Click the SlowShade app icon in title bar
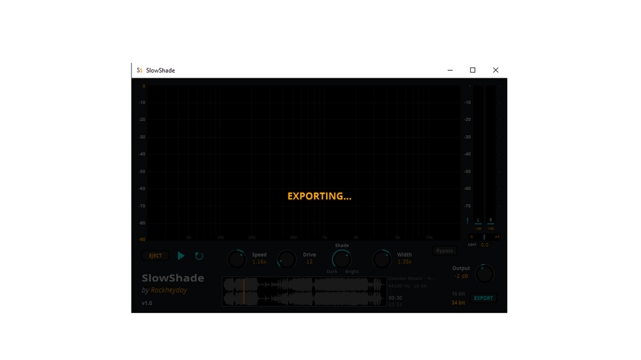This screenshot has width=641, height=360. click(x=140, y=70)
